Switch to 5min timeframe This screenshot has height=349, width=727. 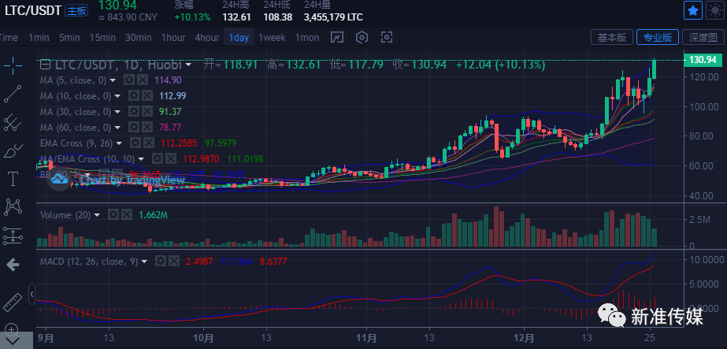tap(69, 38)
